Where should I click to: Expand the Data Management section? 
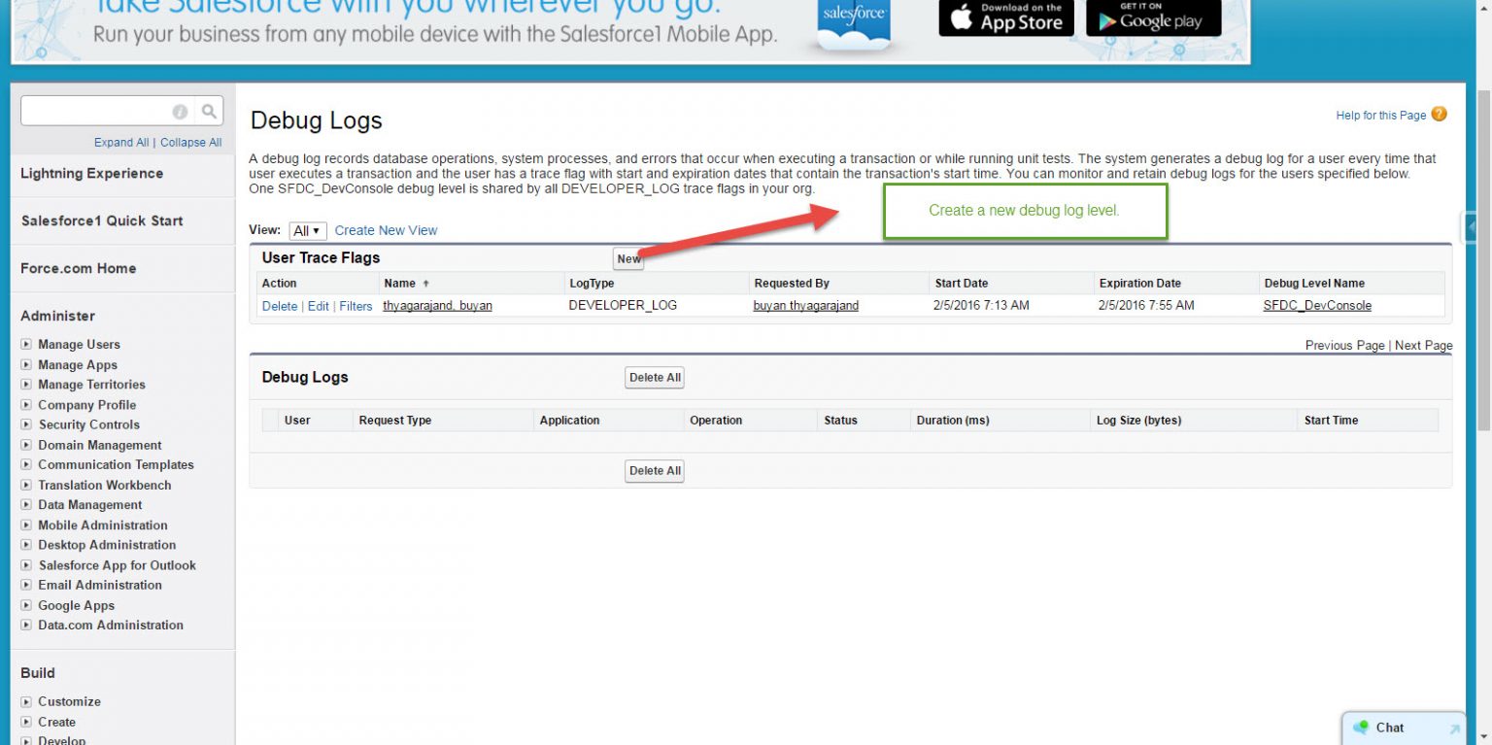tap(26, 505)
